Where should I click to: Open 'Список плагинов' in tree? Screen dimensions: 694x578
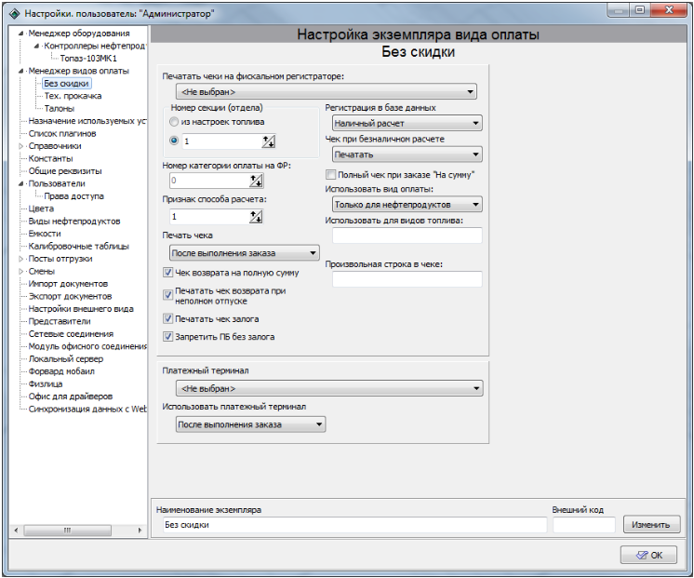click(62, 133)
